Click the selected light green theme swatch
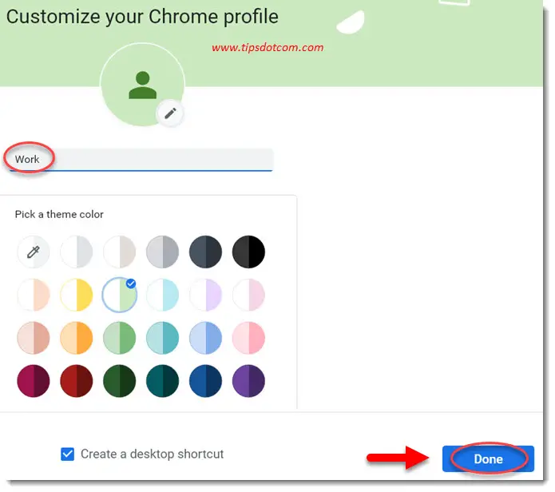The width and height of the screenshot is (555, 492). tap(119, 295)
